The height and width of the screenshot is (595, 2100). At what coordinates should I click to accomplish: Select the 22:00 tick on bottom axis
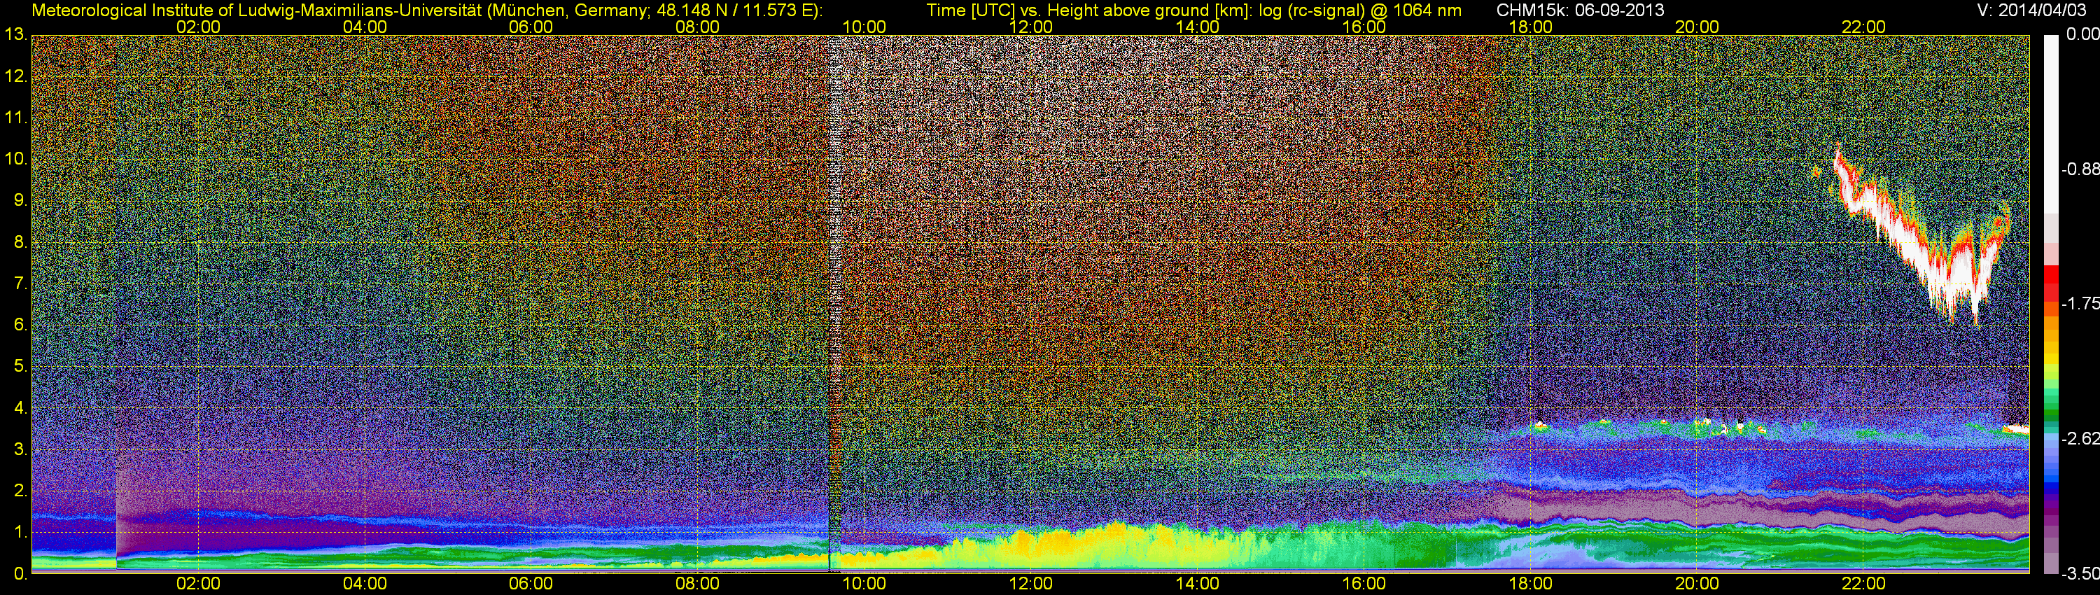(x=1863, y=584)
